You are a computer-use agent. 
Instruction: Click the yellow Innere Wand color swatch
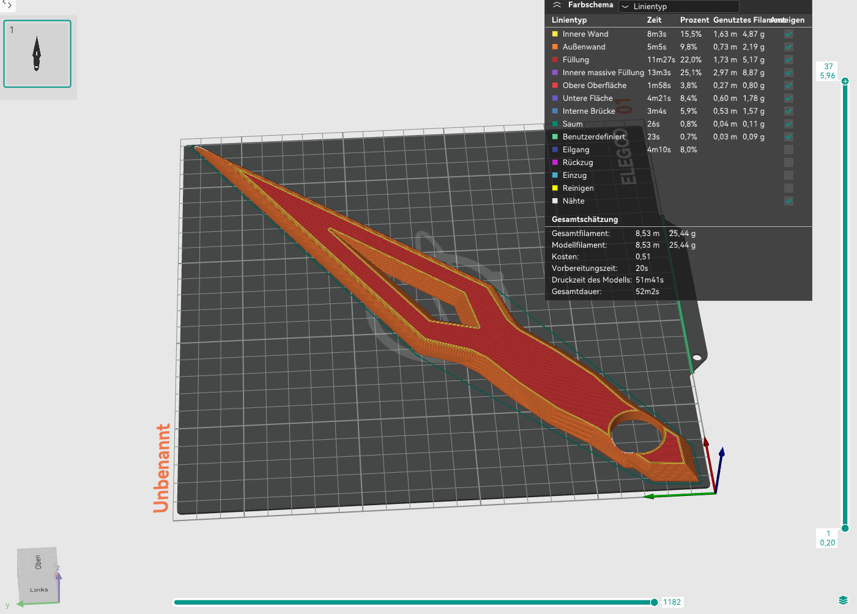[555, 34]
